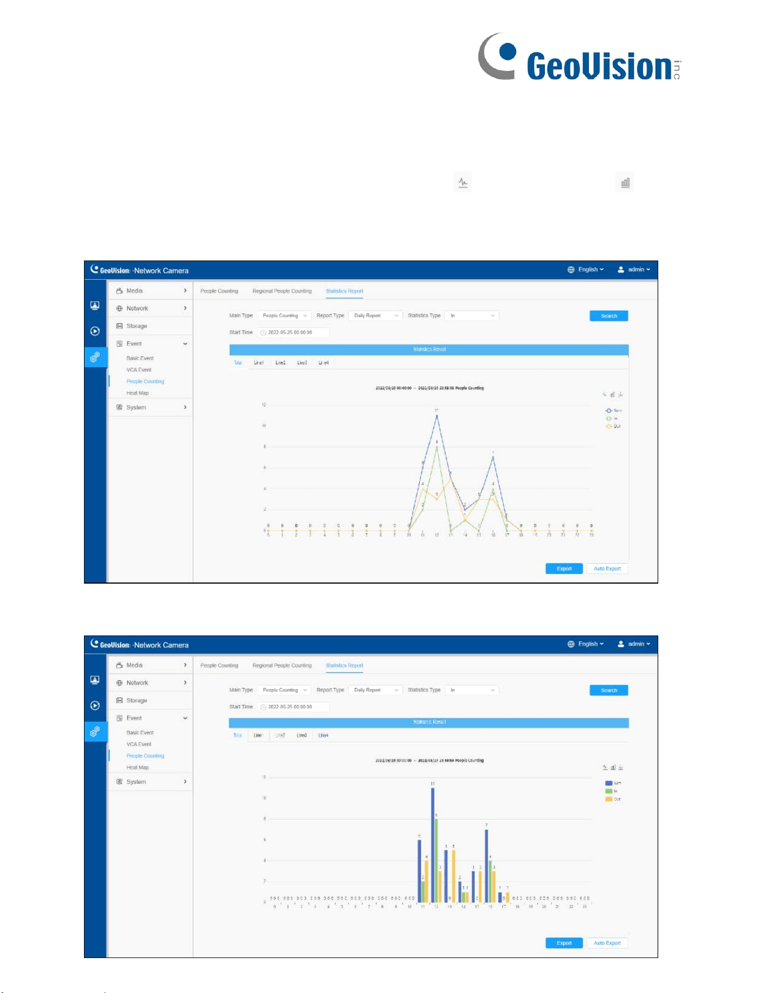Click the line chart icon in the document body
This screenshot has width=767, height=993.
click(463, 183)
